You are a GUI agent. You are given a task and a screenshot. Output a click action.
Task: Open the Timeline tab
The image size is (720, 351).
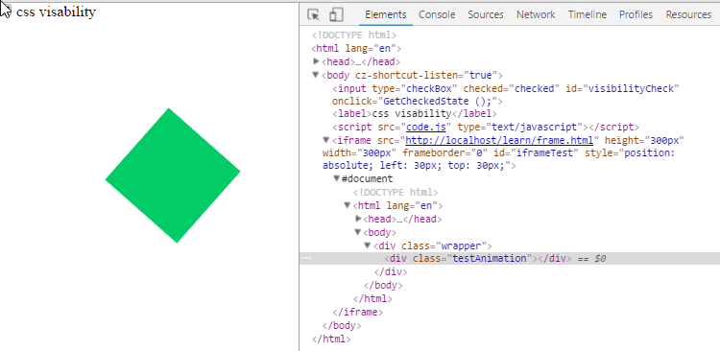pos(587,14)
